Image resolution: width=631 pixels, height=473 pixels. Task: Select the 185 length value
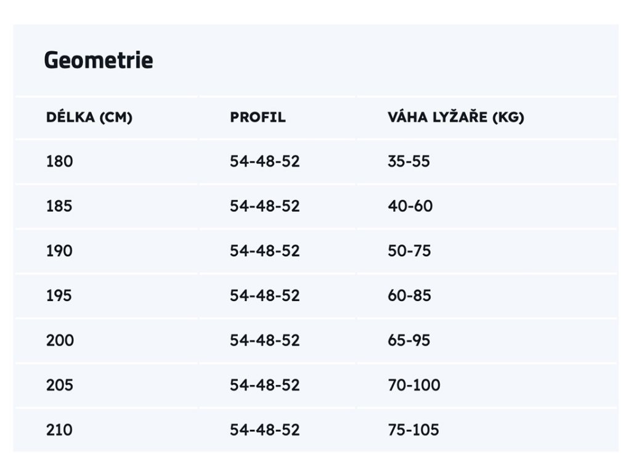point(59,206)
